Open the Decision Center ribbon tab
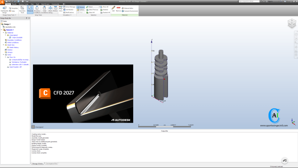298x168 pixels. (24, 4)
